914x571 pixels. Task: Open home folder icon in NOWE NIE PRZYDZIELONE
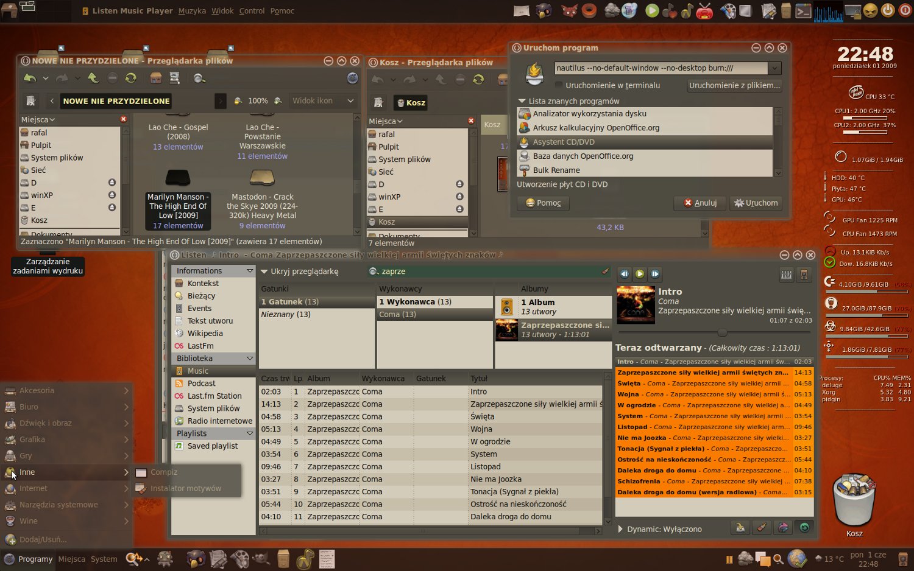coord(156,78)
